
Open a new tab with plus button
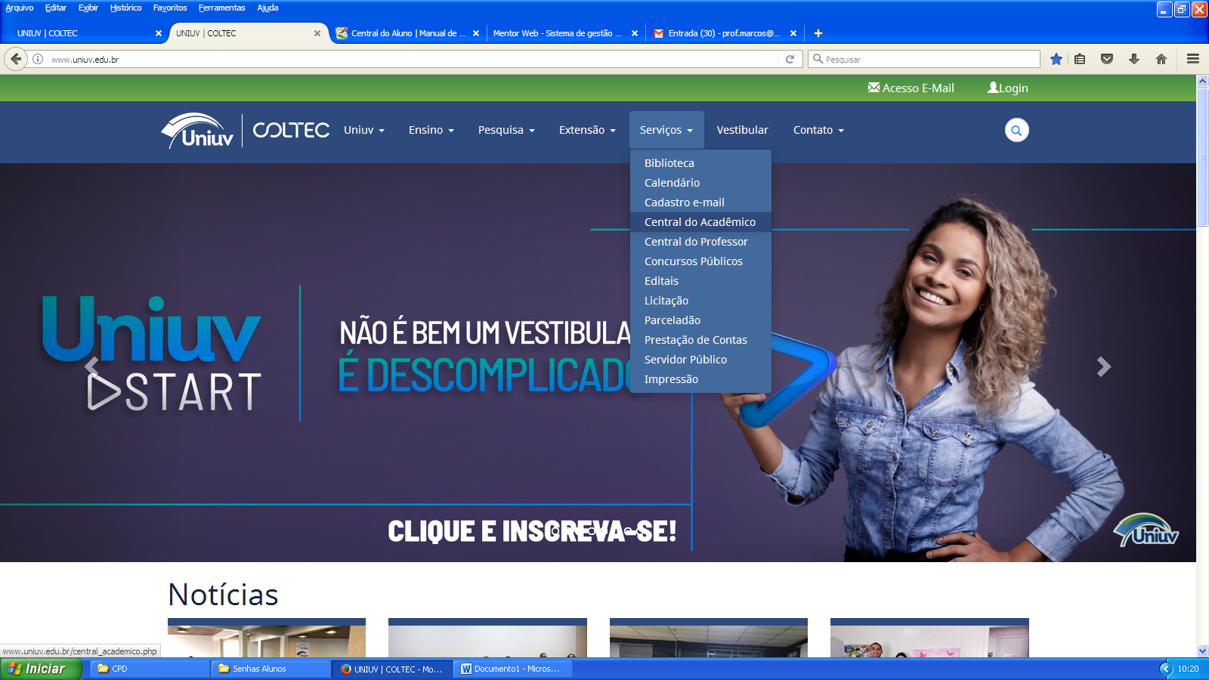pos(818,33)
